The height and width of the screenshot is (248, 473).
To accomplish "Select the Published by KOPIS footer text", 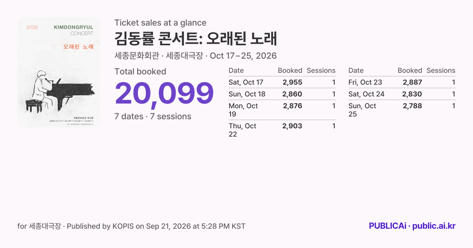I will click(132, 226).
